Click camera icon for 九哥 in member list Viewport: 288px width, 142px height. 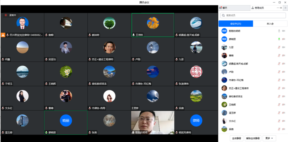point(283,47)
